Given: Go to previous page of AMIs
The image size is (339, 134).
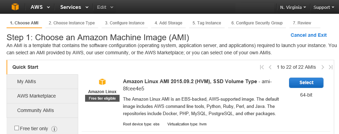Looking at the screenshot, I should (x=270, y=67).
